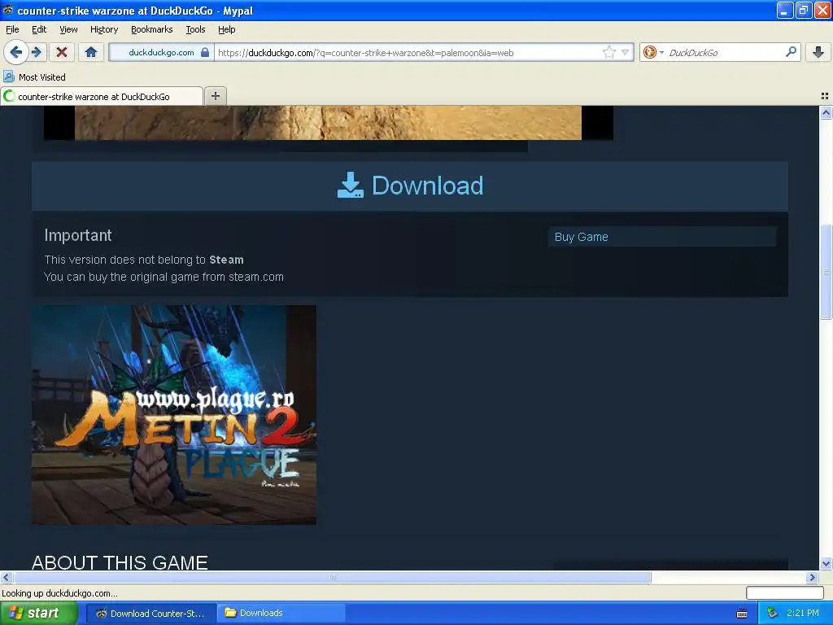Open the DuckDuckGo search engine selector

point(653,52)
